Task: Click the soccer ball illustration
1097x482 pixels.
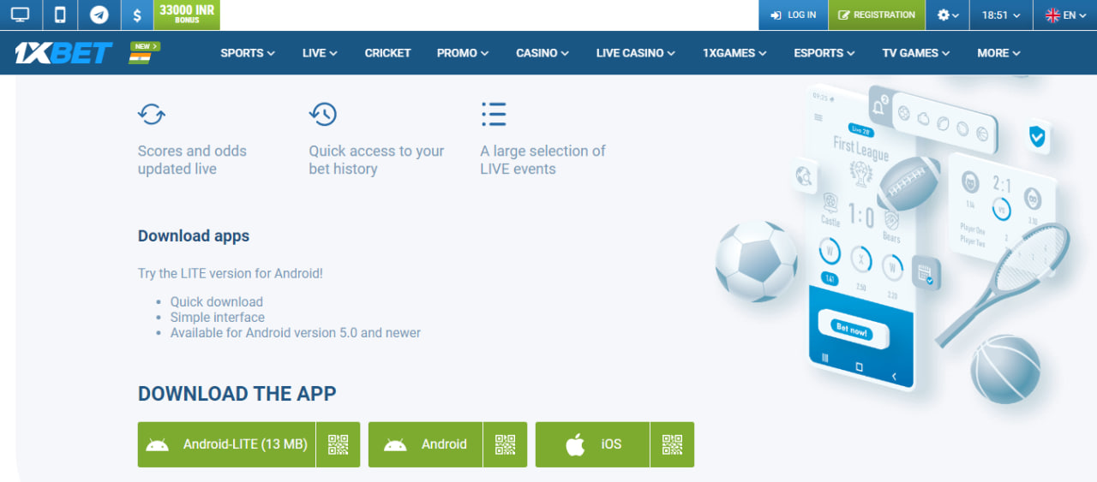Action: pyautogui.click(x=757, y=260)
